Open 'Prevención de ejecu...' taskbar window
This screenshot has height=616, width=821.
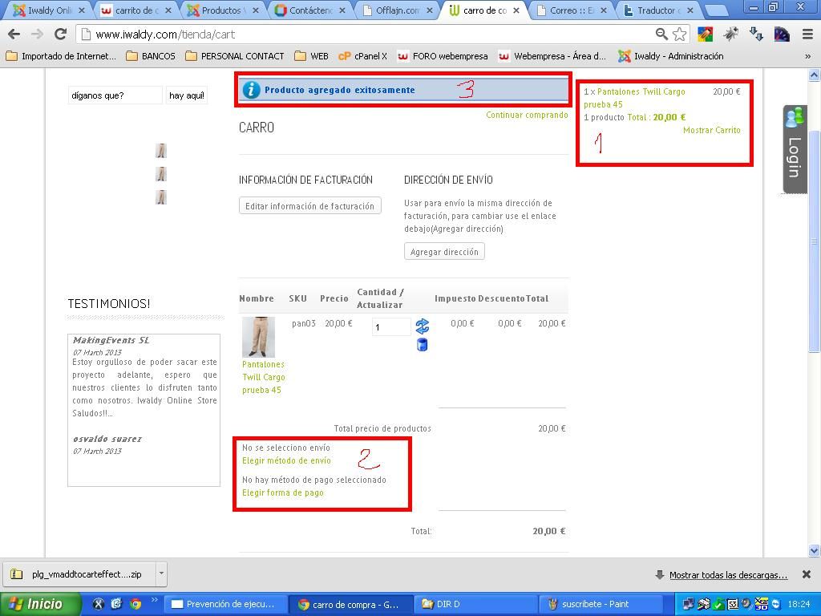[x=225, y=604]
